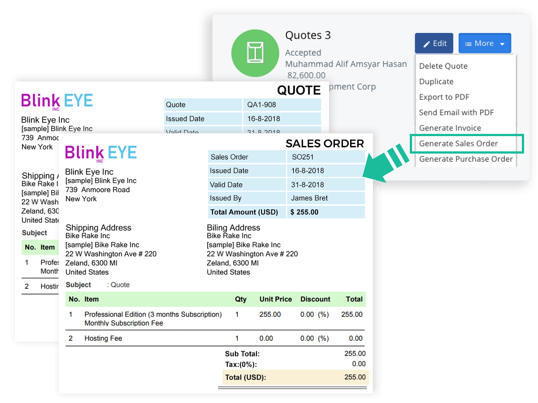Choose Duplicate from the More menu
This screenshot has height=403, width=538.
pos(436,81)
